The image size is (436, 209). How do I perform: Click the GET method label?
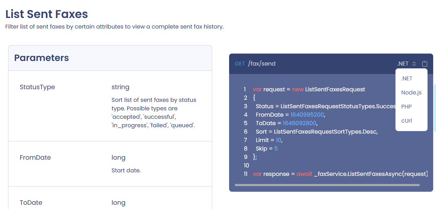[240, 64]
